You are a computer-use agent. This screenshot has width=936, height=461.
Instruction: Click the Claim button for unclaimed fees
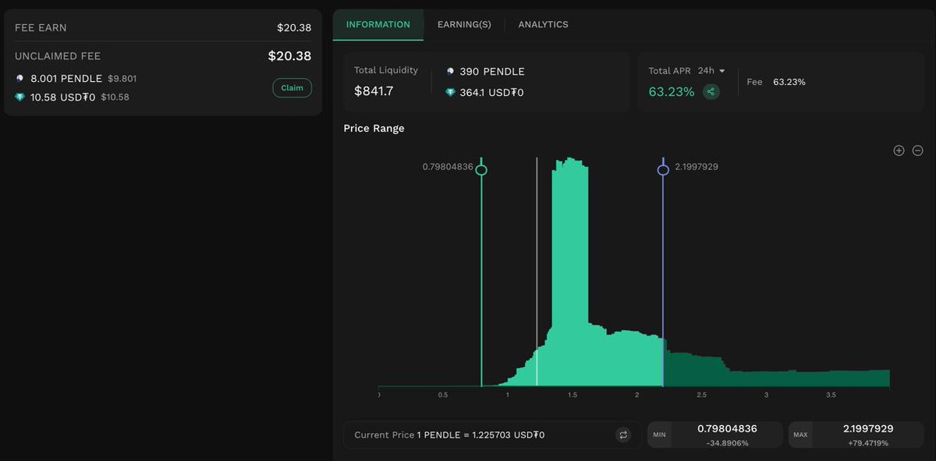click(x=292, y=88)
